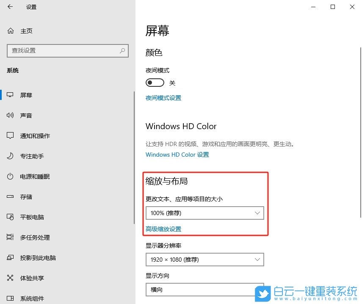Toggle 夜间模式 on

(155, 82)
